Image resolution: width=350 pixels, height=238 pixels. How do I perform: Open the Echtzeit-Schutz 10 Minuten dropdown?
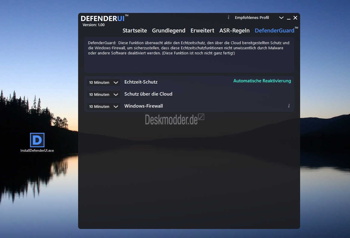point(103,82)
